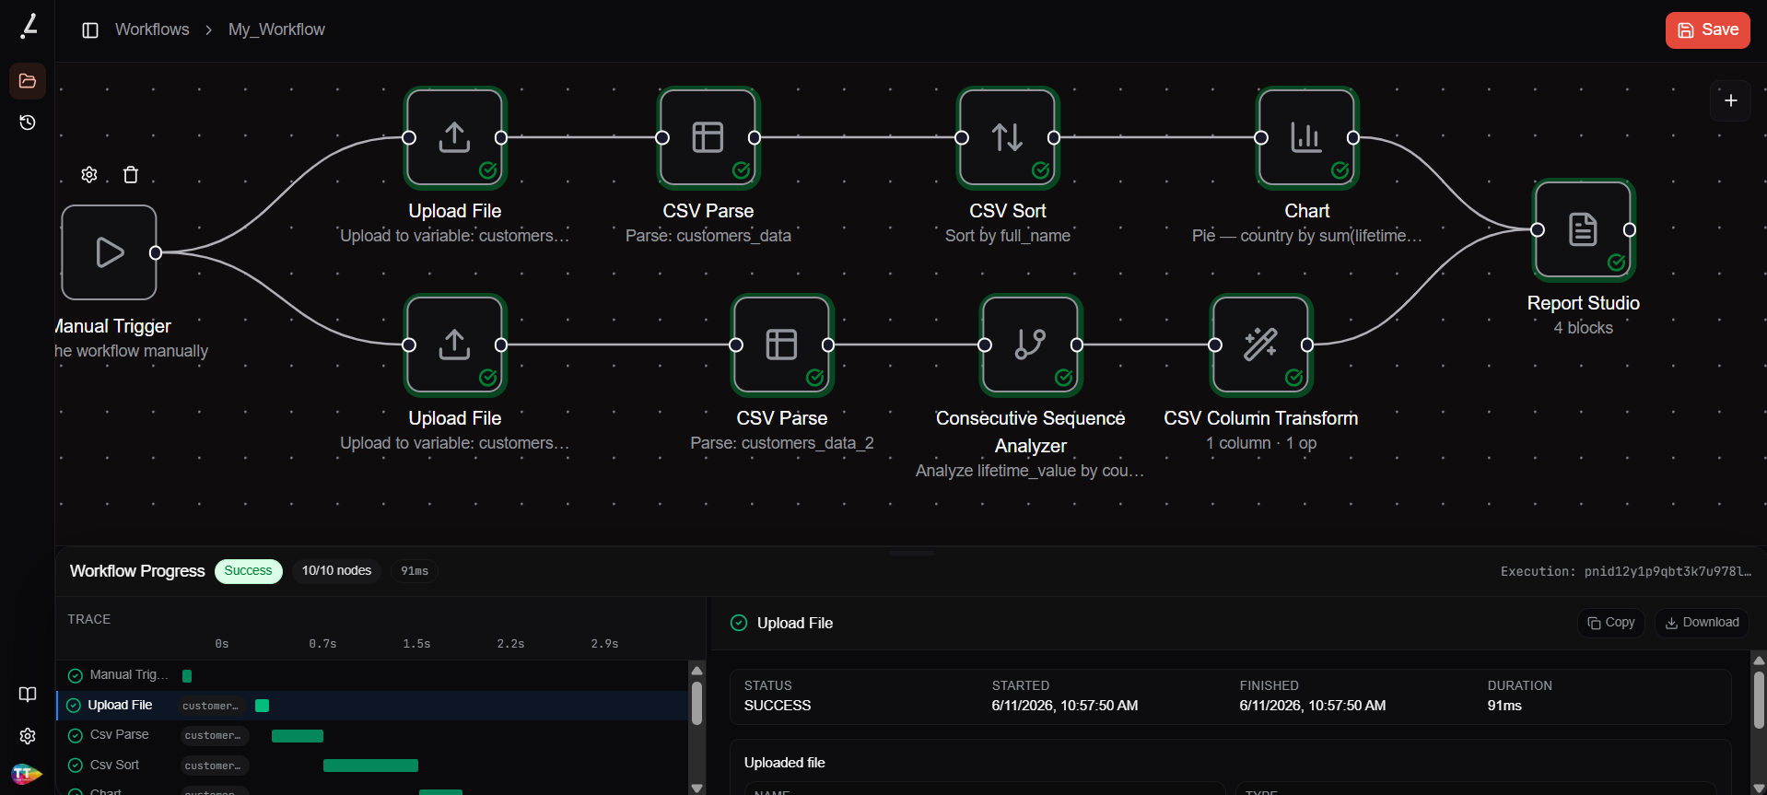Delete Manual Trigger node with trash icon
Viewport: 1767px width, 795px height.
[131, 175]
